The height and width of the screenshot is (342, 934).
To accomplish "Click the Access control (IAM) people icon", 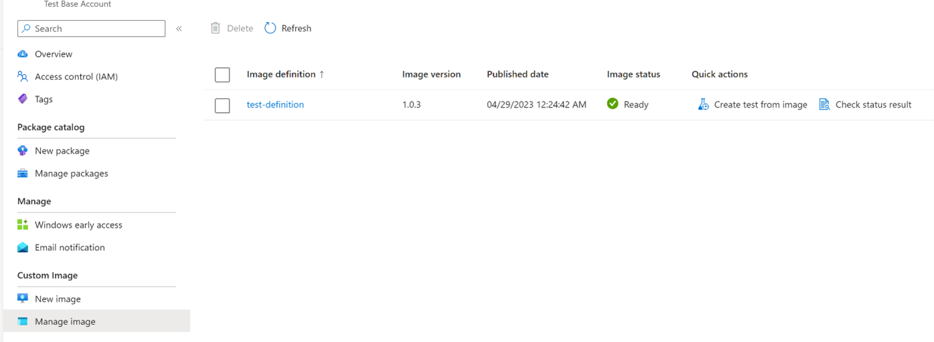I will [x=23, y=77].
